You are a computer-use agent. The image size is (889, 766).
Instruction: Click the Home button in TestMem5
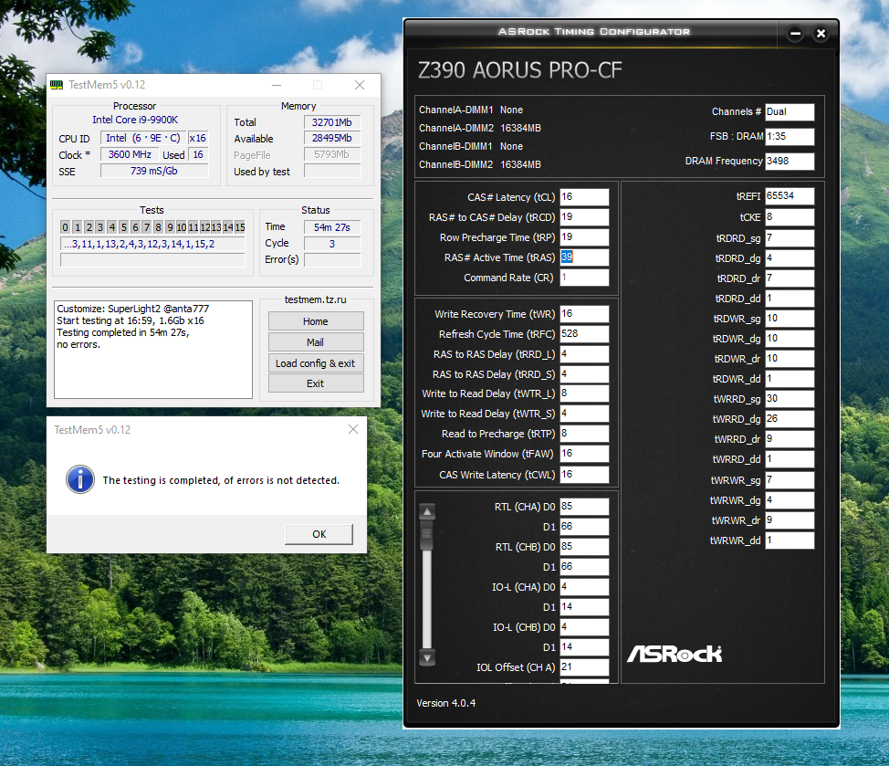pos(316,321)
